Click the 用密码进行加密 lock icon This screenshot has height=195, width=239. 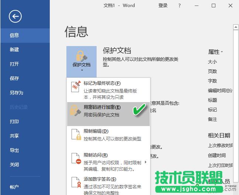(x=76, y=111)
